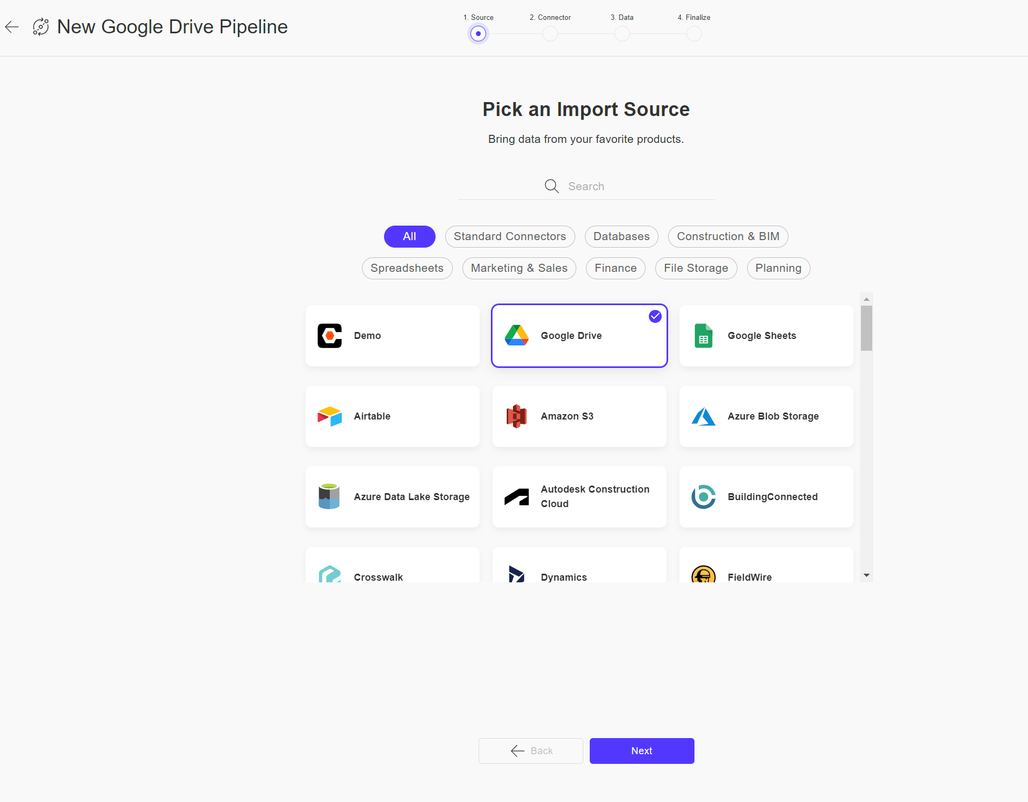Filter by Standard Connectors
Screen dimensions: 1028x802
pyautogui.click(x=510, y=236)
